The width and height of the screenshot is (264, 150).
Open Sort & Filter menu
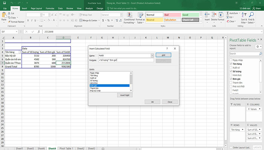point(244,18)
